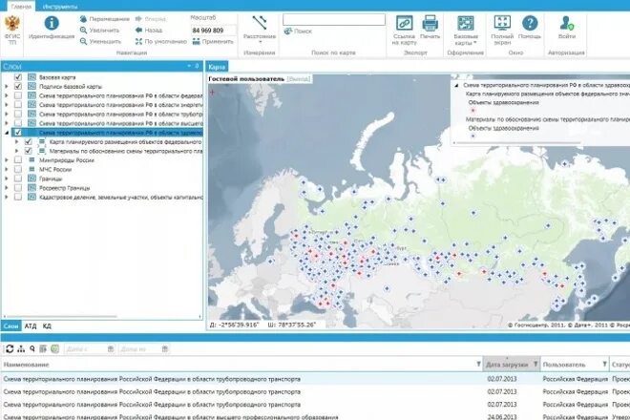The width and height of the screenshot is (630, 420).
Task: Expand the Росреестр Границы node
Action: [x=7, y=188]
